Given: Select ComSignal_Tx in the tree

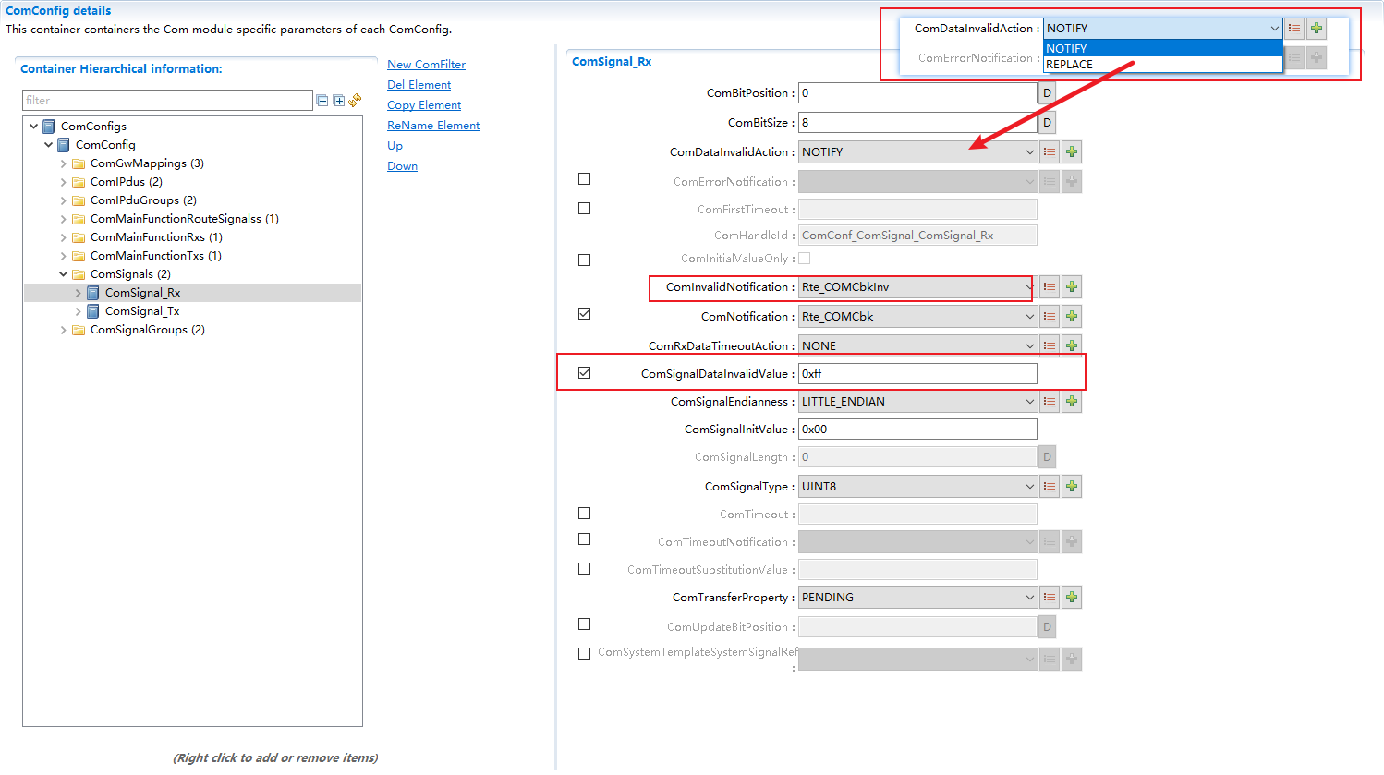Looking at the screenshot, I should [x=142, y=311].
